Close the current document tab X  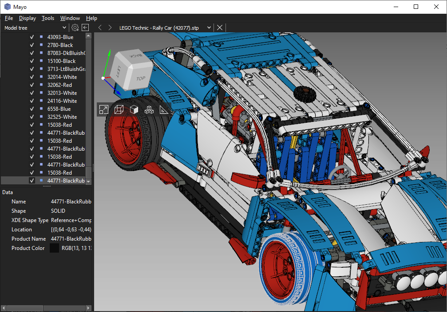220,27
